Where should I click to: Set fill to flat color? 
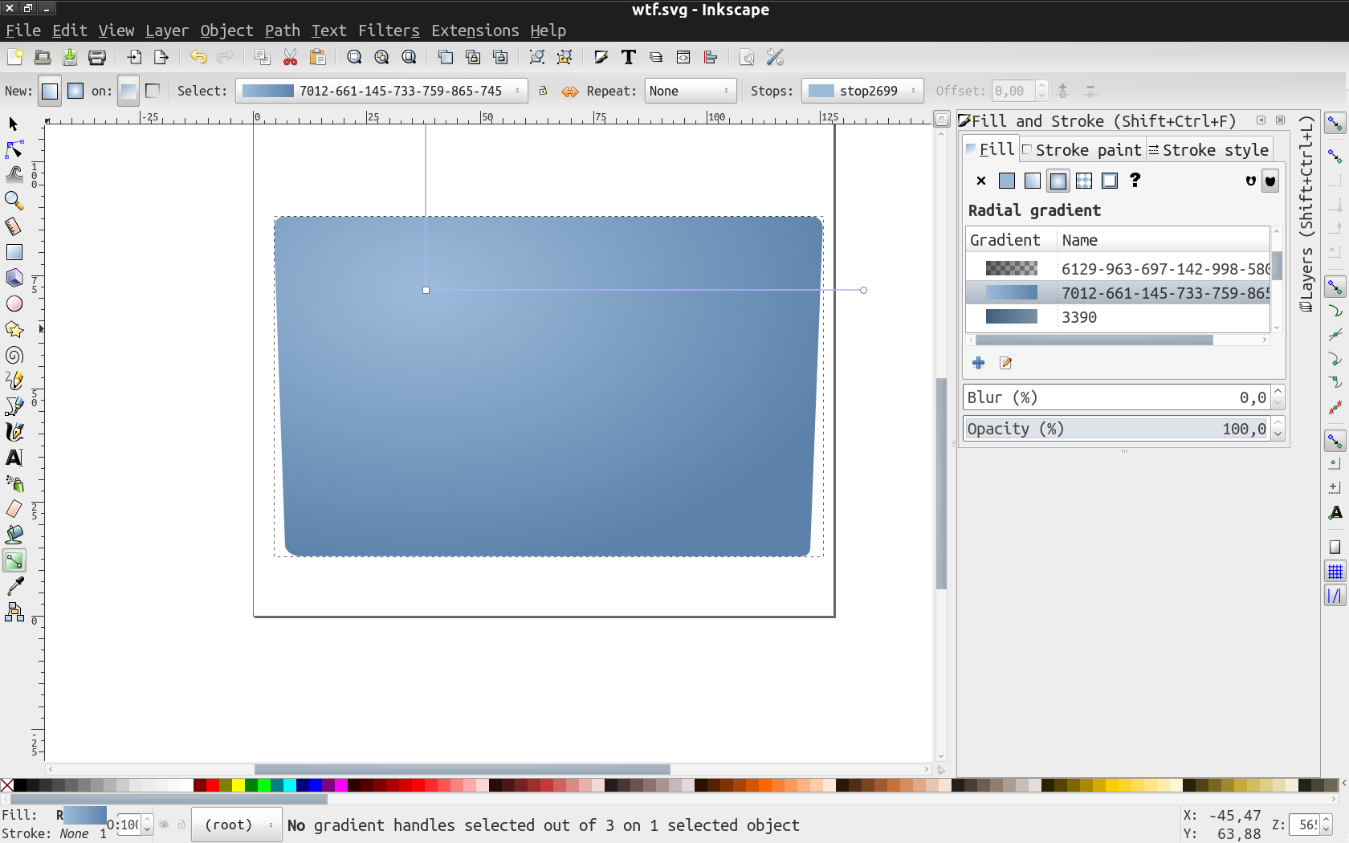(1006, 181)
